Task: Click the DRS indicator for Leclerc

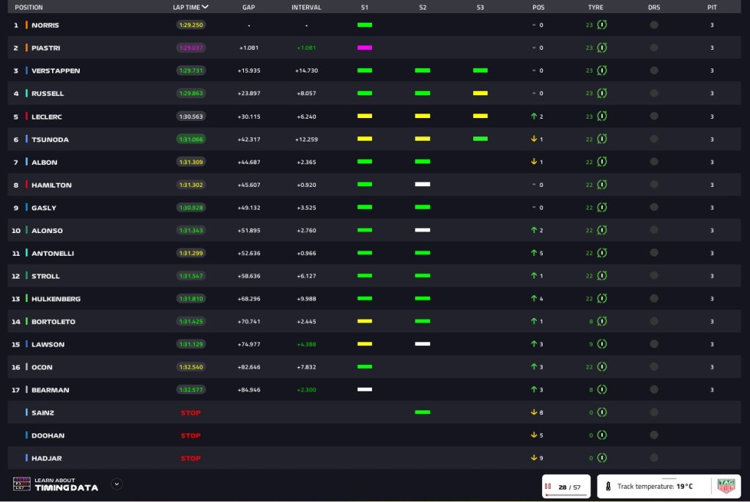Action: tap(653, 117)
